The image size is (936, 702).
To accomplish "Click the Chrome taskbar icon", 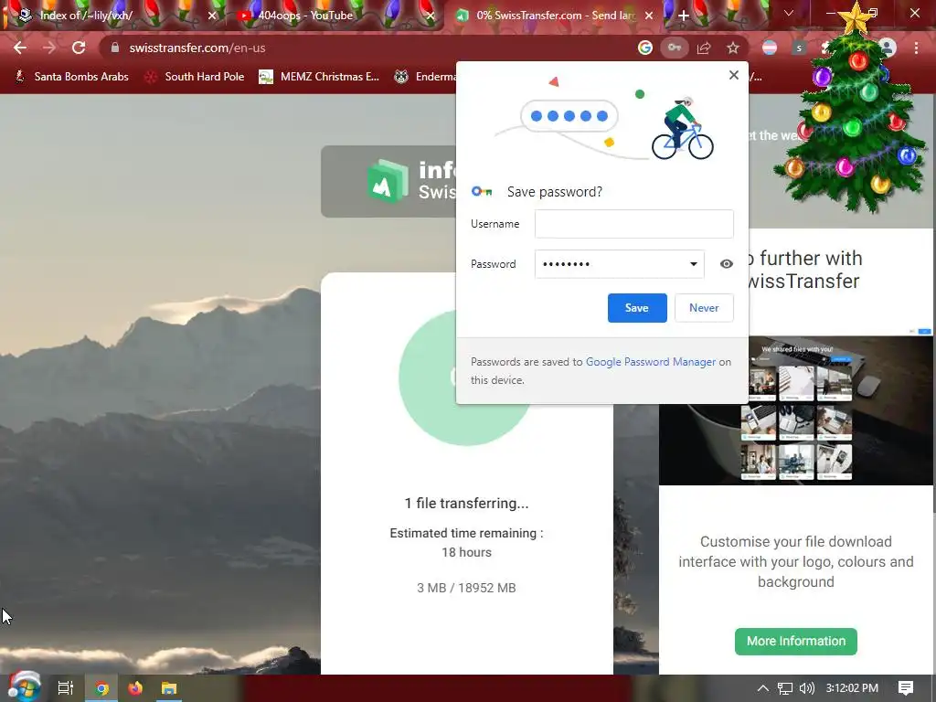I will pos(101,688).
